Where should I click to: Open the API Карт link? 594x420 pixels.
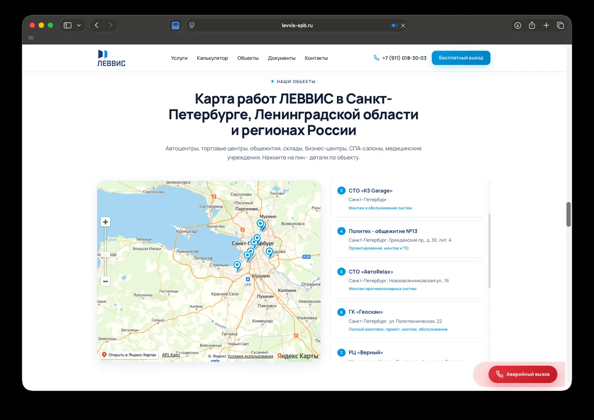(171, 355)
